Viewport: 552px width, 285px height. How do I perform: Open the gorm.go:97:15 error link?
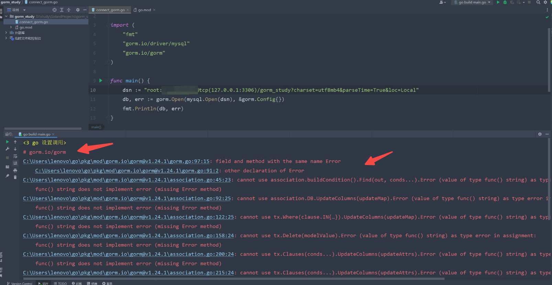(116, 161)
